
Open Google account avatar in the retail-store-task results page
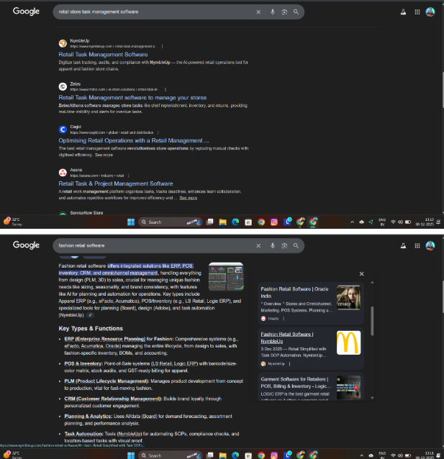(x=430, y=12)
